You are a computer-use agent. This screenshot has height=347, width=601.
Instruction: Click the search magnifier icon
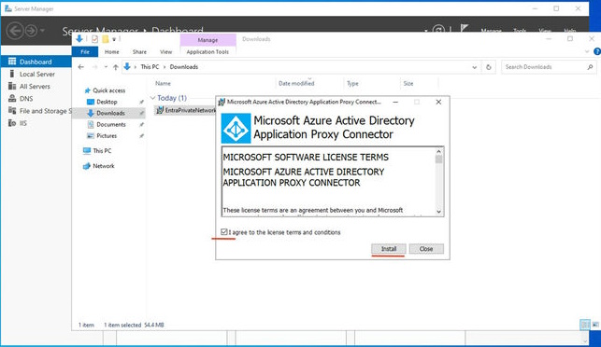click(x=590, y=67)
